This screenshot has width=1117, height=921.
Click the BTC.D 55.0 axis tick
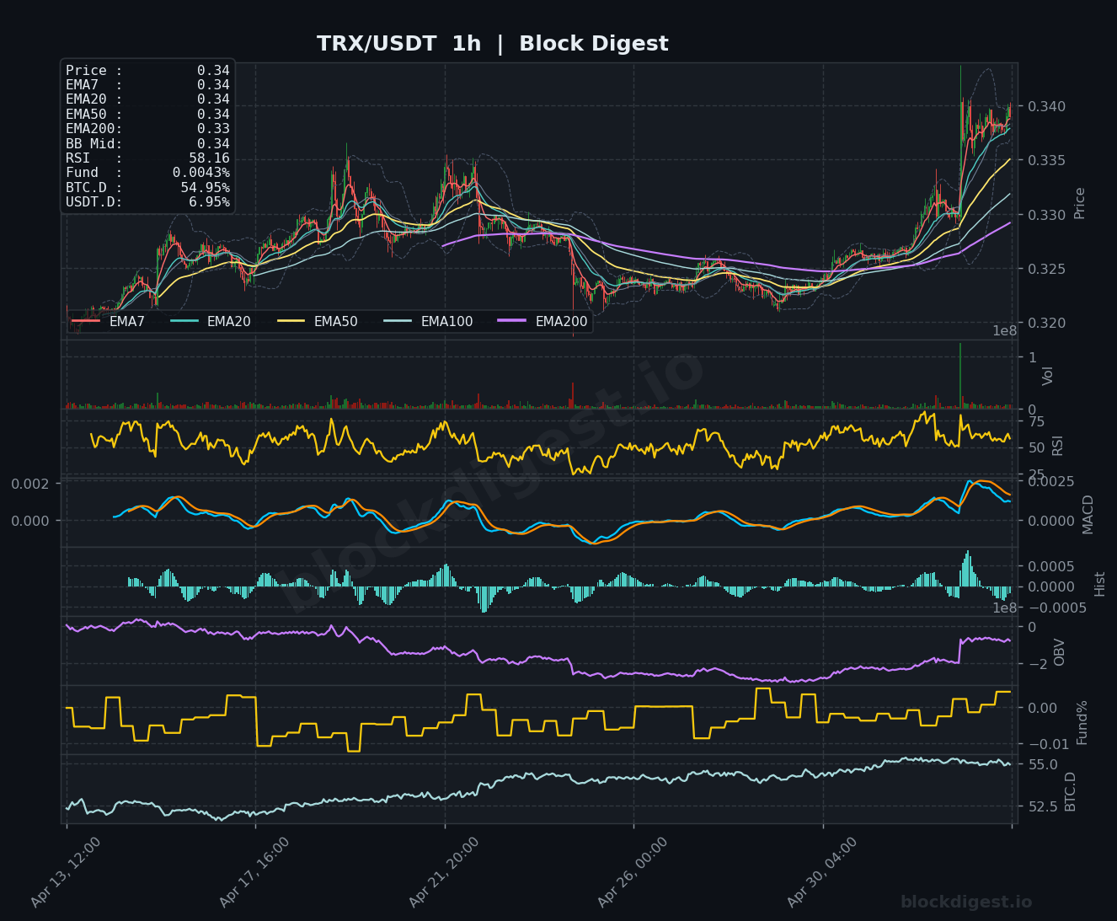click(1041, 764)
